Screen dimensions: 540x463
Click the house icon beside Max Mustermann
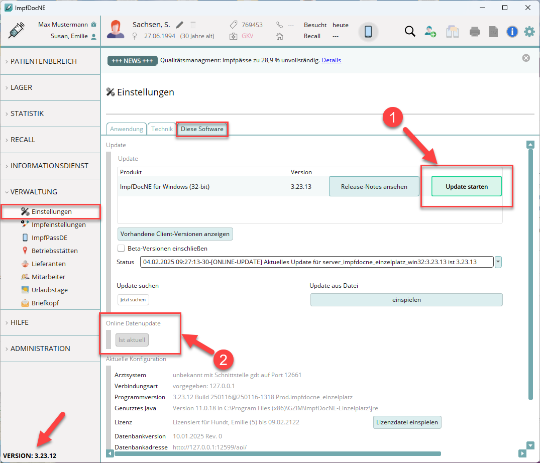pyautogui.click(x=93, y=25)
